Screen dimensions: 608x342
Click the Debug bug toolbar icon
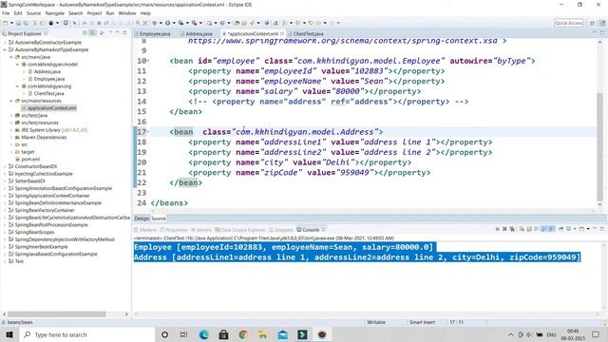[x=154, y=23]
